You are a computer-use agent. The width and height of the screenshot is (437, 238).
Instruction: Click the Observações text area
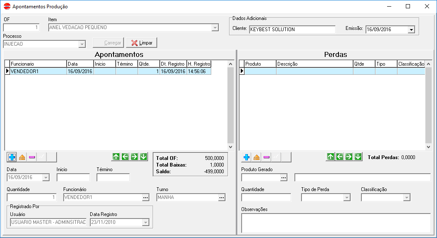click(x=336, y=223)
